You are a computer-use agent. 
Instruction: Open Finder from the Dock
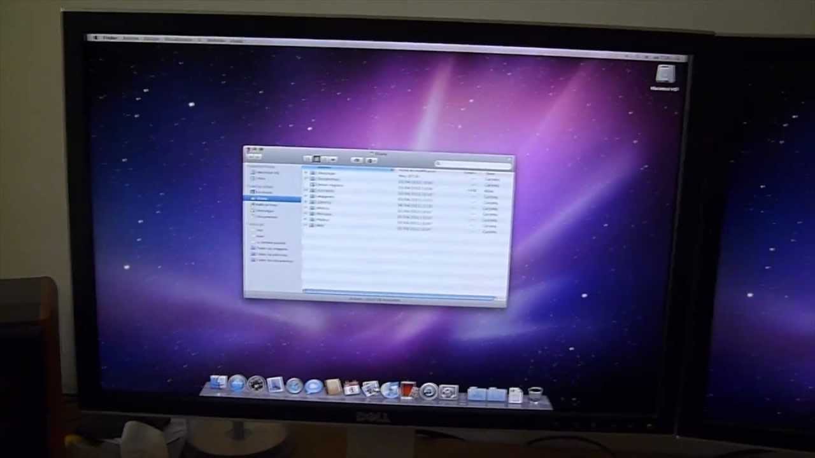tap(218, 382)
